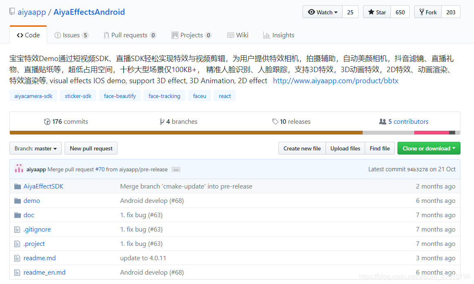Viewport: 474px width, 284px height.
Task: Click the readme.md file icon
Action: pos(17,259)
